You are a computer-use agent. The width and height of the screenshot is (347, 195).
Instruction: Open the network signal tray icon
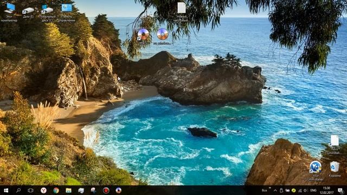(300, 190)
